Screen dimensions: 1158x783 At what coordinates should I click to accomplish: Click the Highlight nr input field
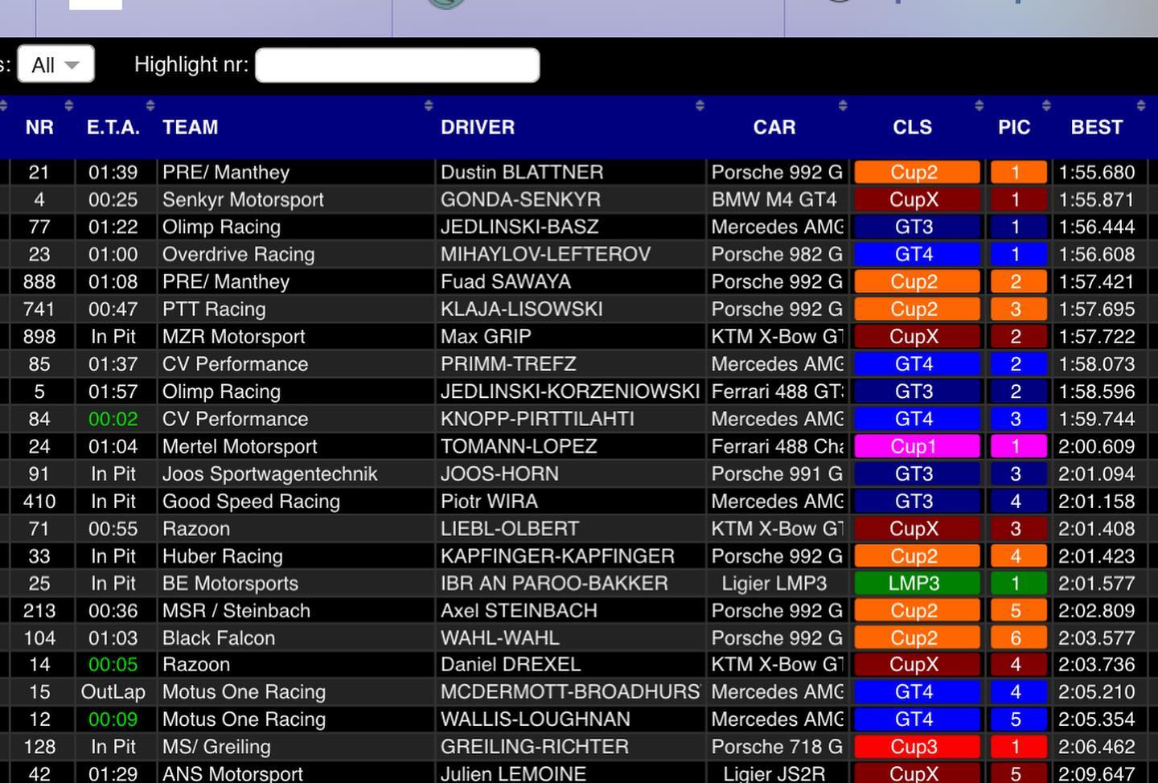(397, 65)
